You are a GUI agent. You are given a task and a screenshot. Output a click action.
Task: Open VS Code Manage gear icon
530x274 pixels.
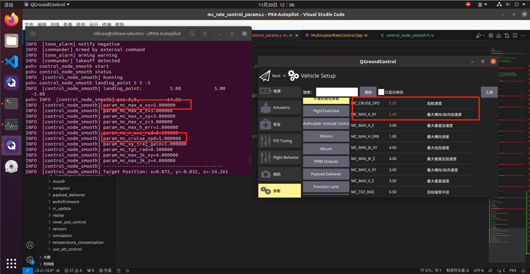(x=30, y=260)
